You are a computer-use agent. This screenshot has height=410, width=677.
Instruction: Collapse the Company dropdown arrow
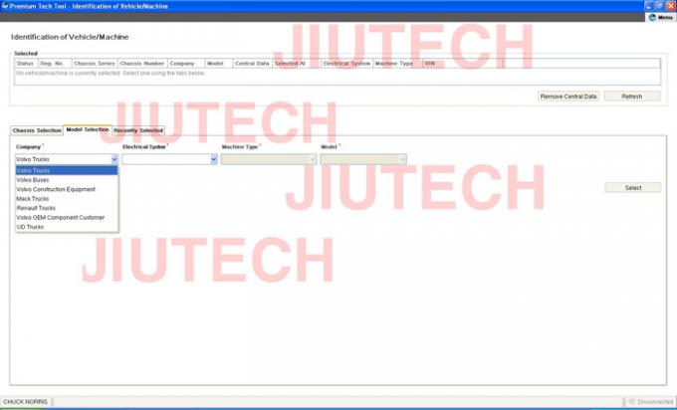click(x=114, y=159)
